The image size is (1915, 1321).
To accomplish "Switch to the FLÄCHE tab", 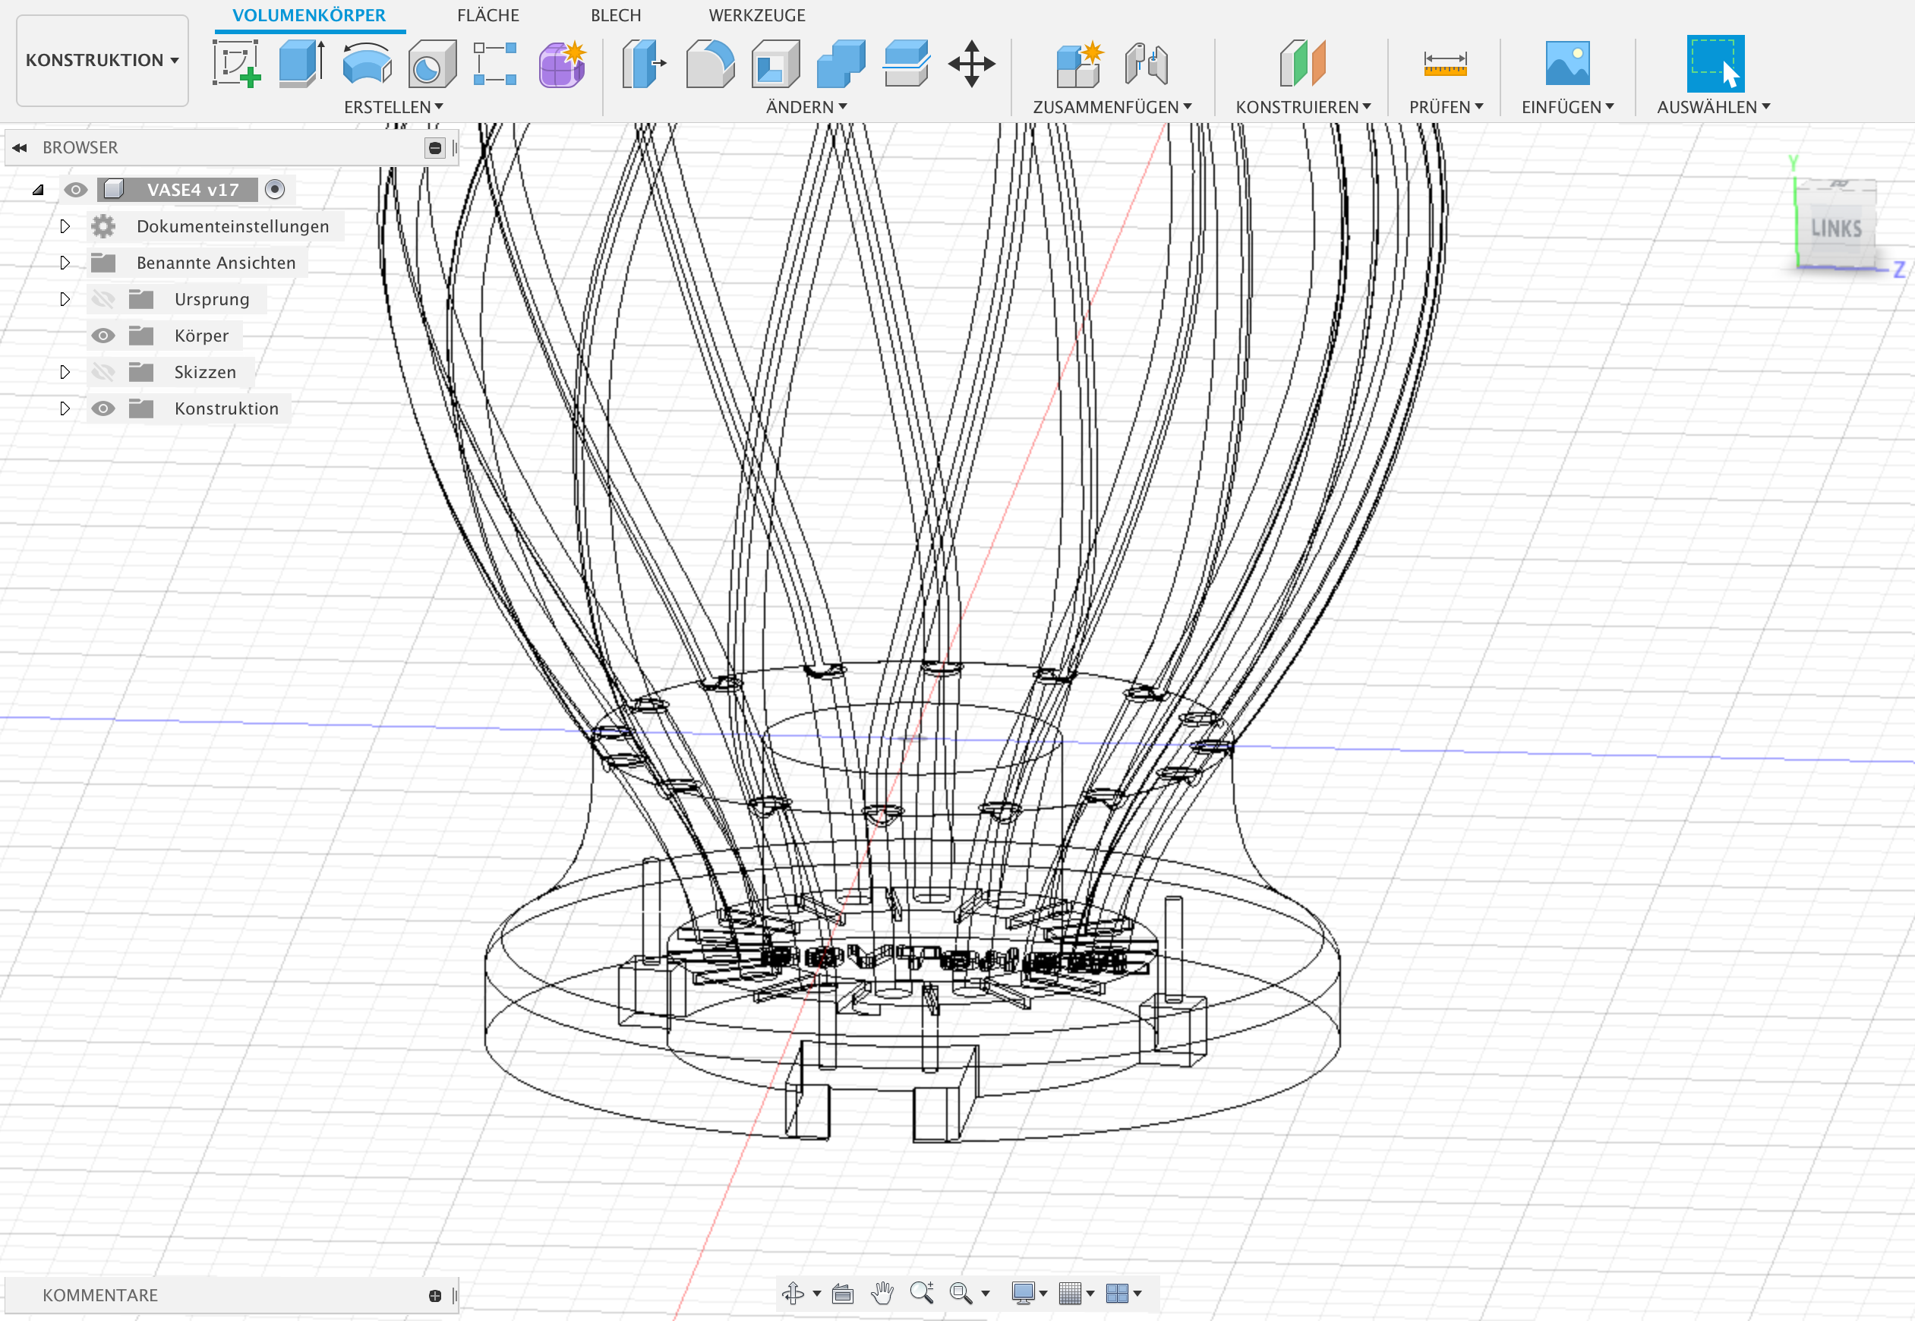I will 488,15.
